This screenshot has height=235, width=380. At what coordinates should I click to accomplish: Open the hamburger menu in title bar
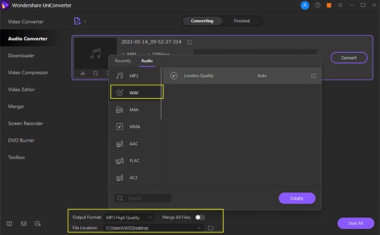pyautogui.click(x=340, y=5)
